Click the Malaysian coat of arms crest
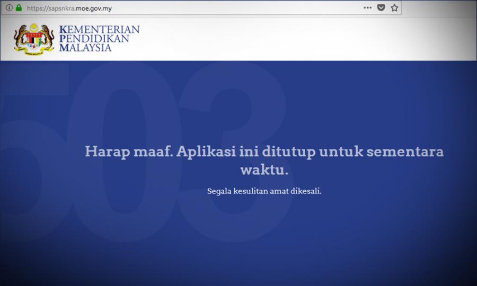The width and height of the screenshot is (477, 286). point(34,39)
